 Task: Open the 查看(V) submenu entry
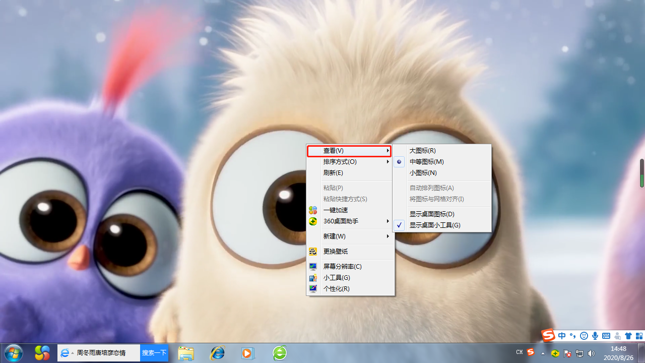click(x=350, y=151)
